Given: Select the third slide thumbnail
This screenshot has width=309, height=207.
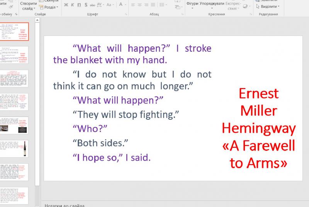Looking at the screenshot, I should [x=14, y=78].
